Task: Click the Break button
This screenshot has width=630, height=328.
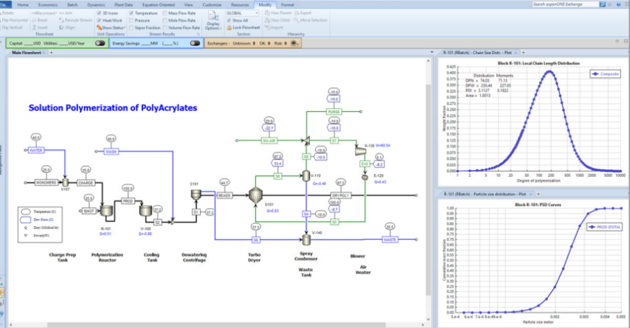Action: [x=40, y=20]
